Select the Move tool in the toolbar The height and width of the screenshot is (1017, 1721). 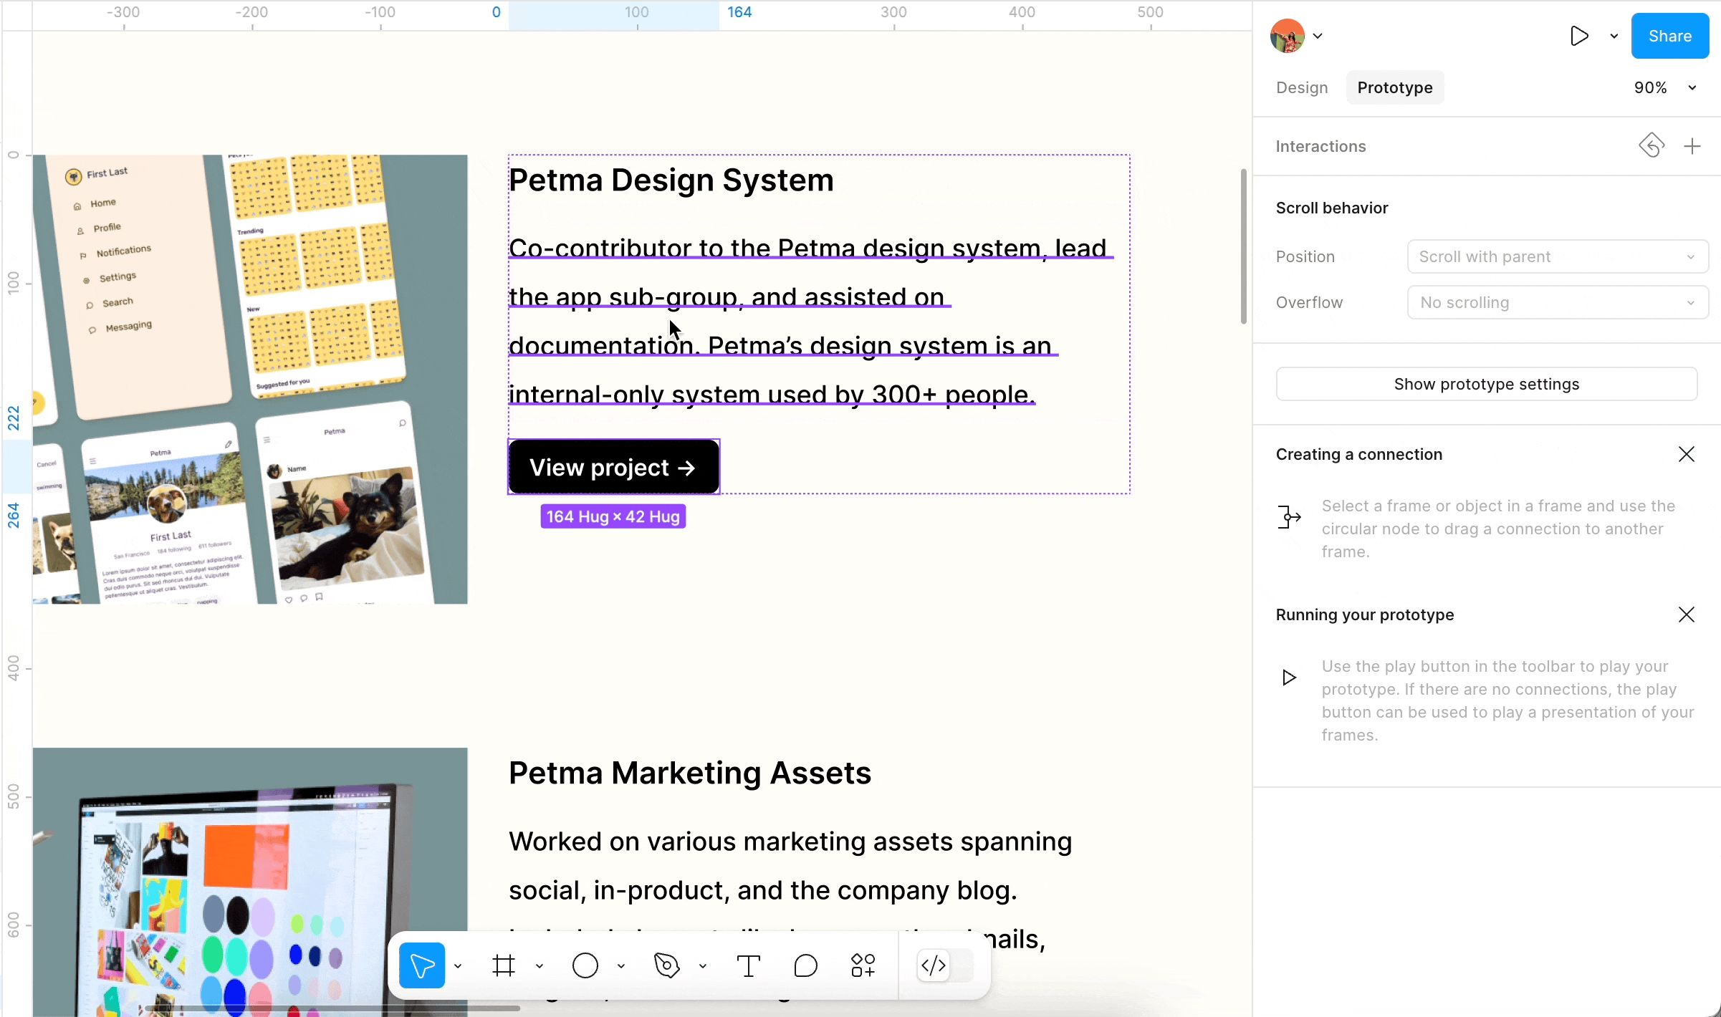(422, 965)
